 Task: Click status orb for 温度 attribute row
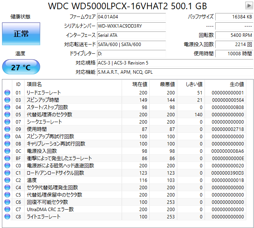click(7, 180)
